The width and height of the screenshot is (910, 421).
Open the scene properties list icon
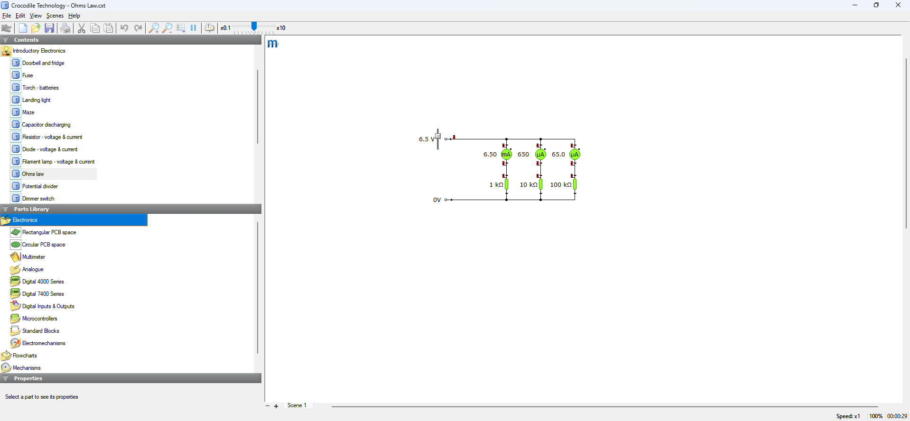point(181,28)
